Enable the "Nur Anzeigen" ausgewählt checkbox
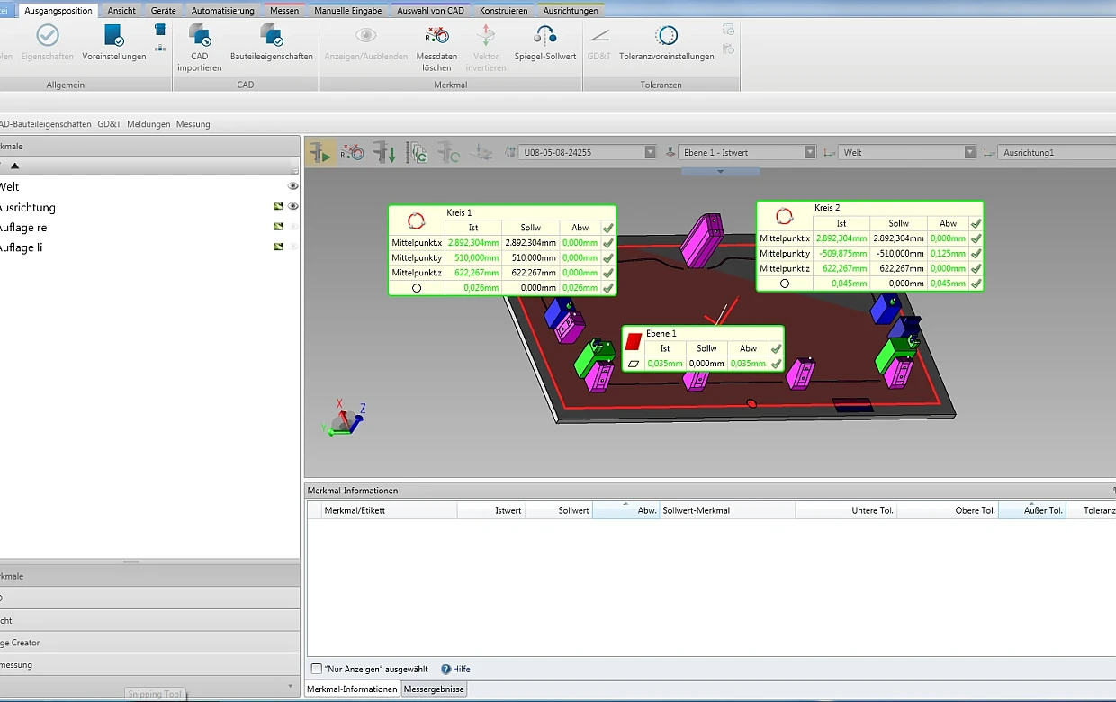This screenshot has width=1116, height=702. tap(316, 670)
